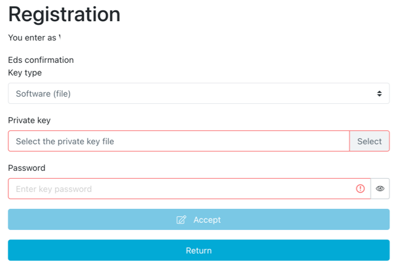Click the private key file field
The image size is (400, 268).
tap(179, 141)
